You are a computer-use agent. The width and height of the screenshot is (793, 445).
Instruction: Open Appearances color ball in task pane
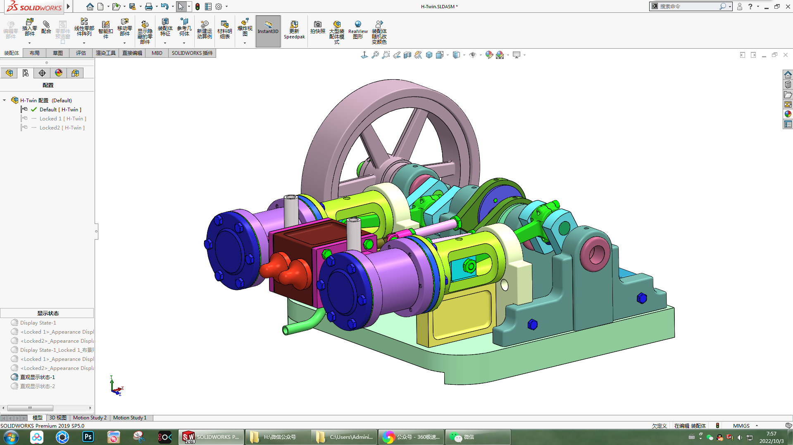788,114
